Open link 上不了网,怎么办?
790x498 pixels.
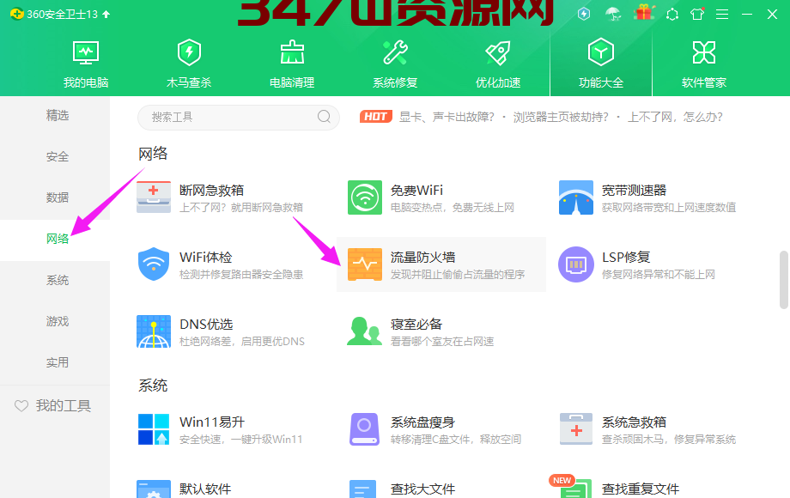[x=675, y=117]
